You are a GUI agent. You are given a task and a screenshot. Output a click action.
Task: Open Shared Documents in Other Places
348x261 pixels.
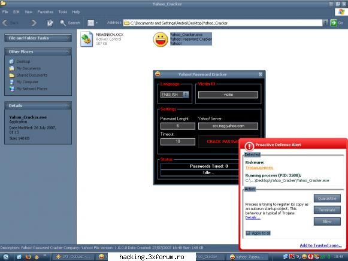pos(32,75)
